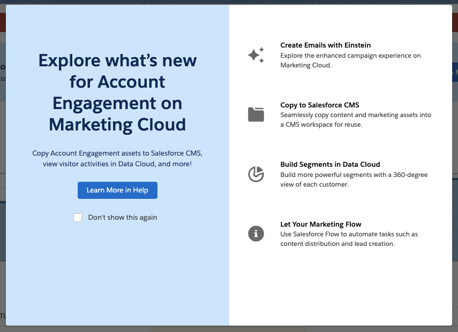Select the "Let Your Marketing Flow" heading

pyautogui.click(x=321, y=225)
